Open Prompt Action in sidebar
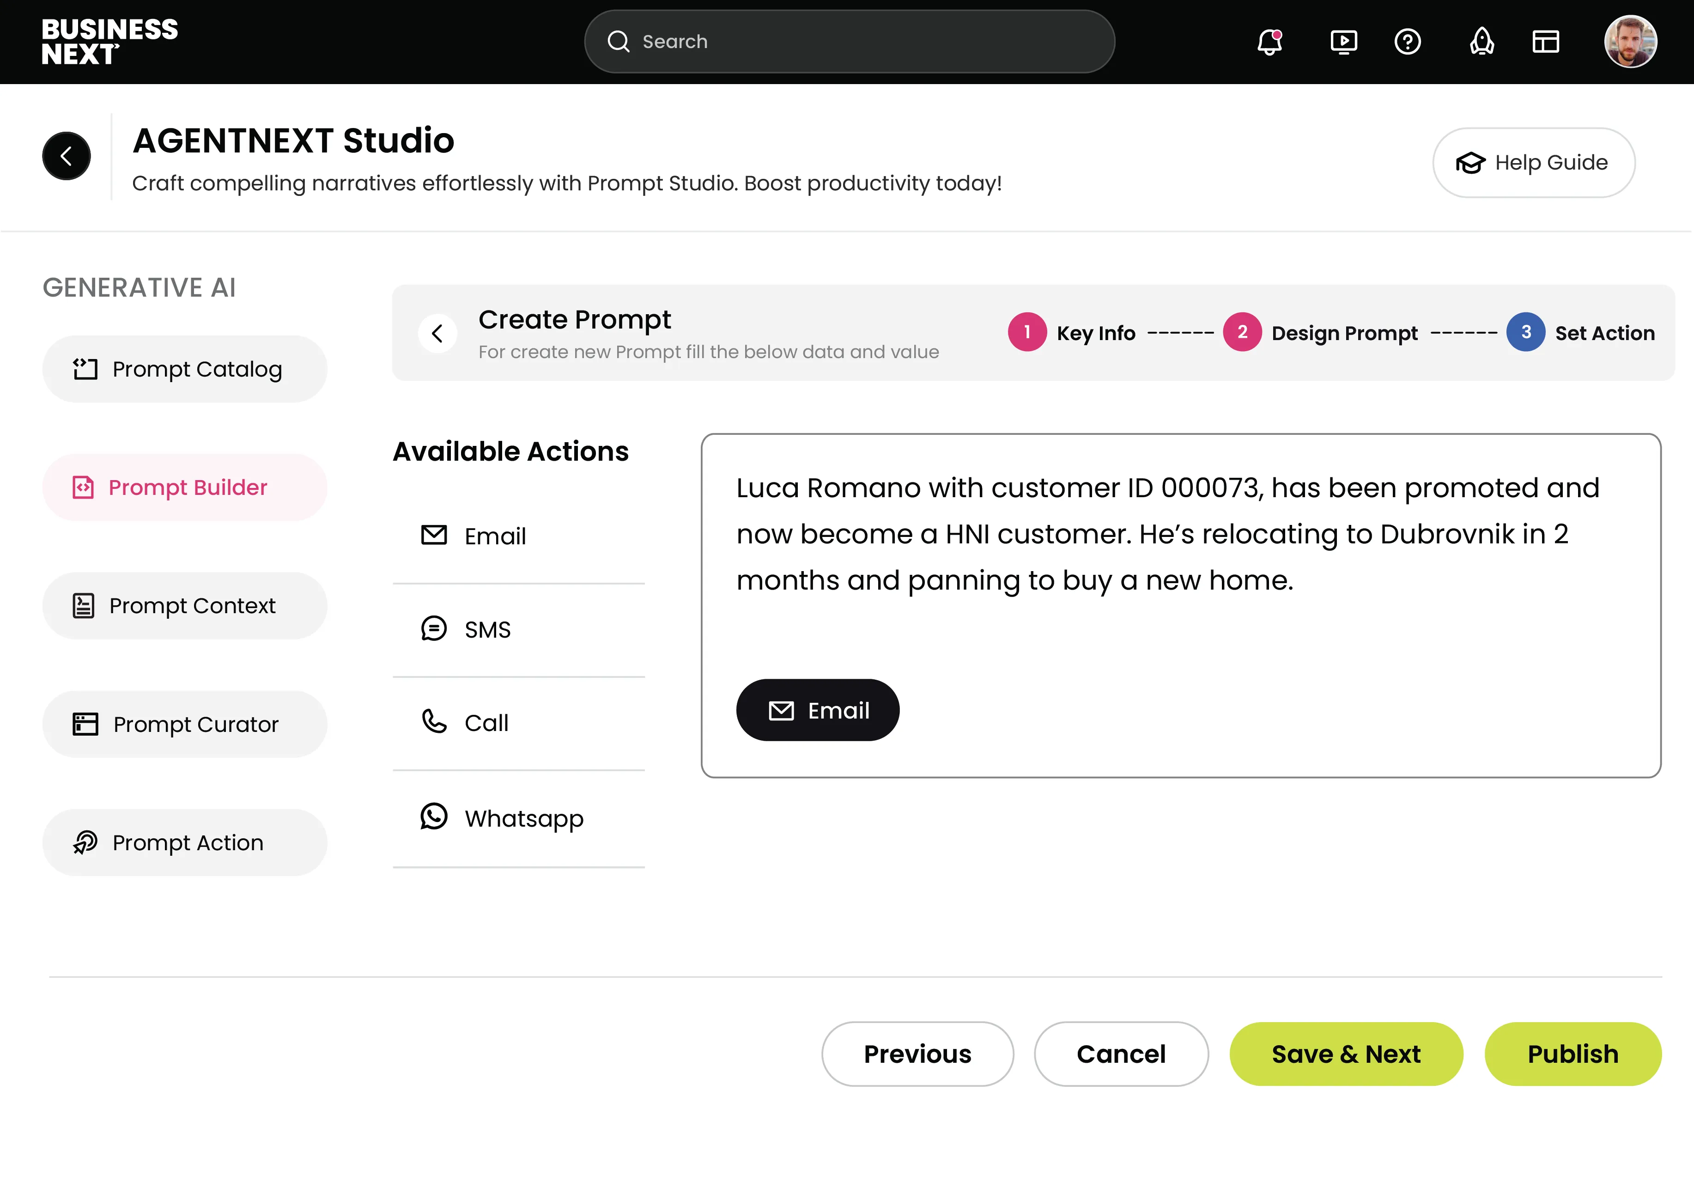The width and height of the screenshot is (1694, 1194). coord(184,843)
